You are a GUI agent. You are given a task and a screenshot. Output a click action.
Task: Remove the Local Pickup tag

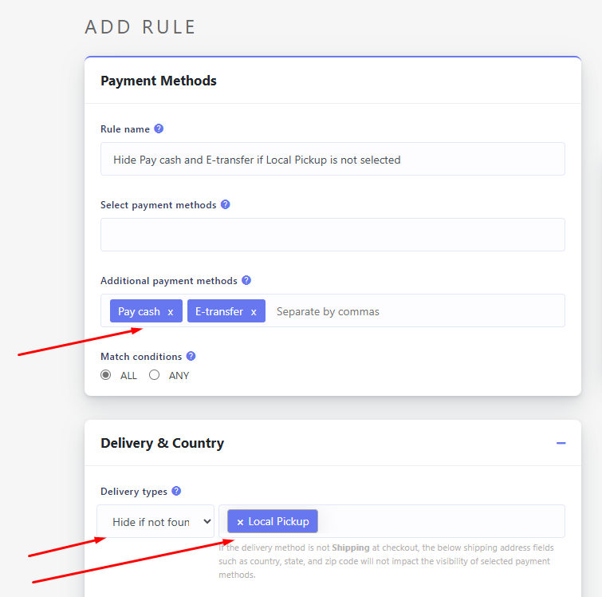(240, 522)
